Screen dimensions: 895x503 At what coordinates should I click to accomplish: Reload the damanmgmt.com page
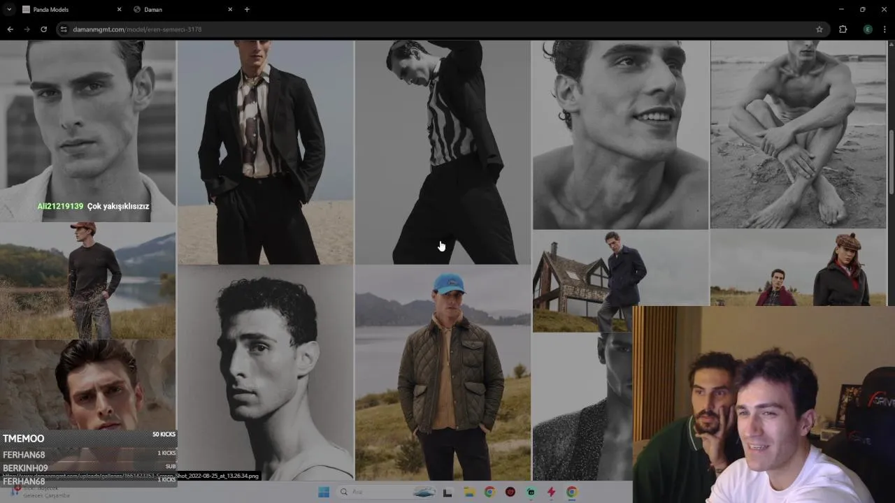[43, 29]
